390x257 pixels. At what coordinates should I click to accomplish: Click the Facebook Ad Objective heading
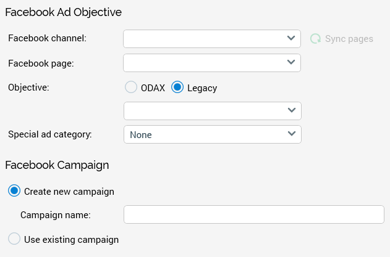point(63,12)
